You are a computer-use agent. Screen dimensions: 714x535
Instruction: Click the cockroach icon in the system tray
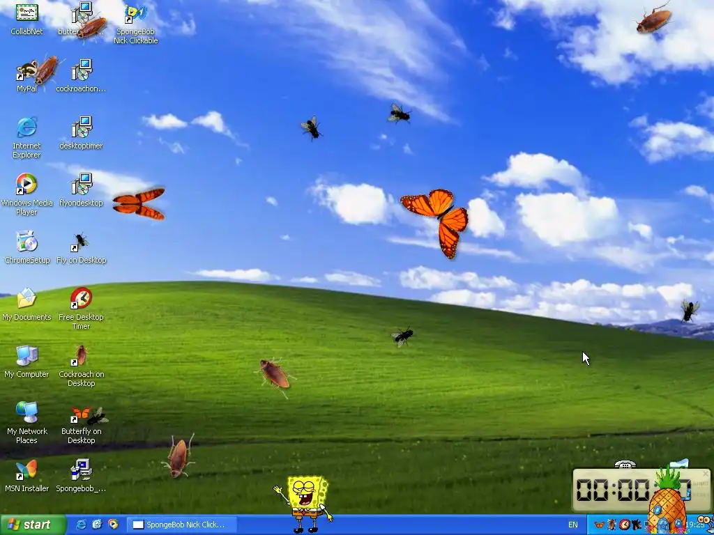tap(612, 525)
